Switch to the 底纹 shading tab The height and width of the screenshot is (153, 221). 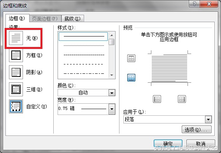coord(73,19)
